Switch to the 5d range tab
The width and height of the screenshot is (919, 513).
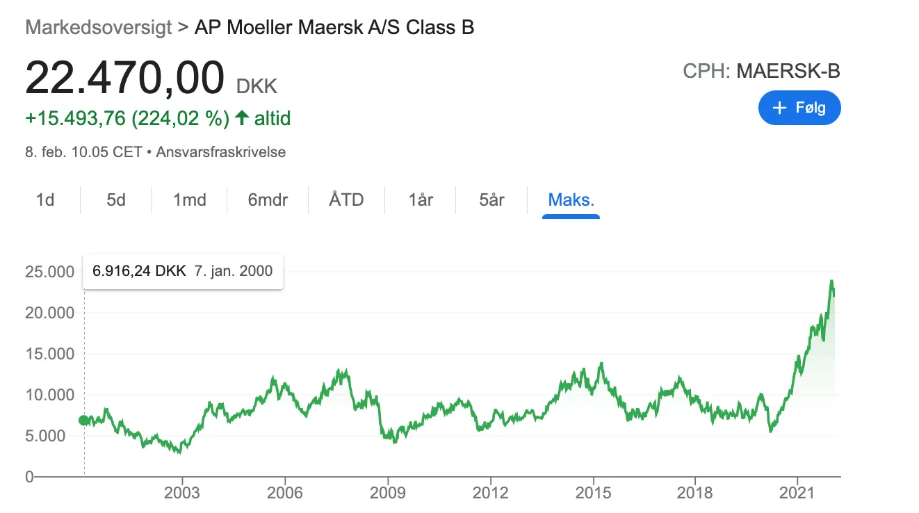[116, 200]
